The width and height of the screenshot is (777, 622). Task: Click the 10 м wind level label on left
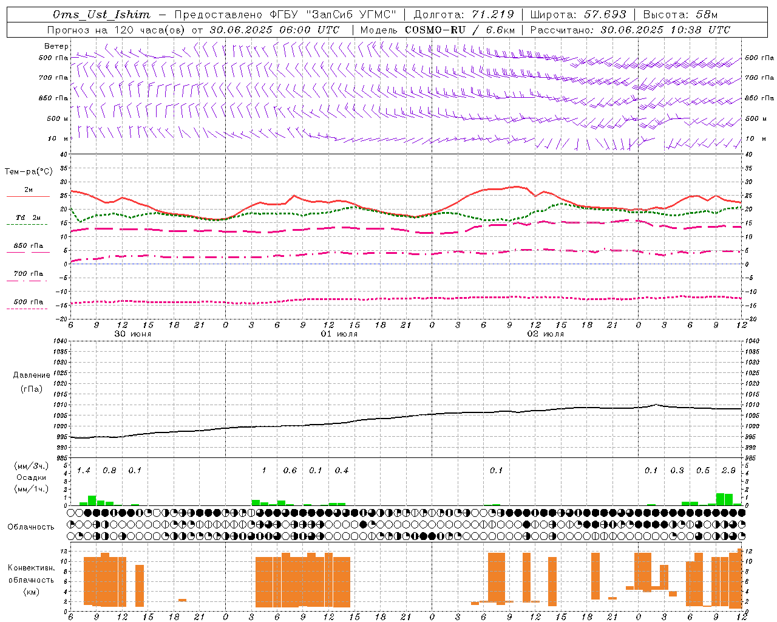59,139
